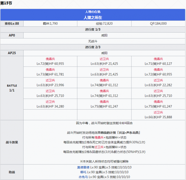Click the 进行度 2/3 header row
The image size is (186, 180).
pos(93,47)
